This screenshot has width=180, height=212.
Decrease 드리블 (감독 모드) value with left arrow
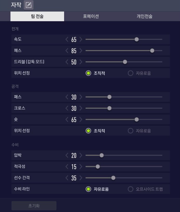coord(67,62)
